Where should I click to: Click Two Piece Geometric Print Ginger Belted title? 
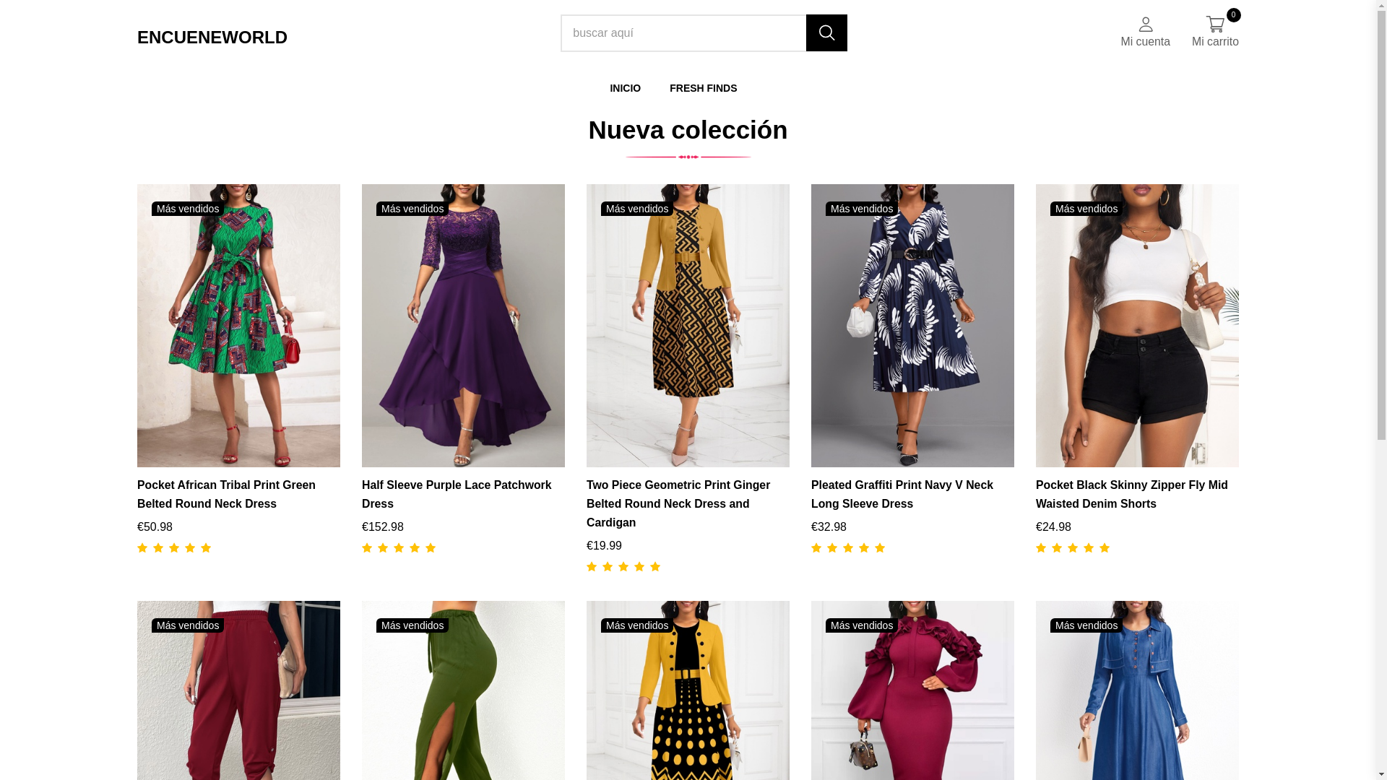click(678, 504)
